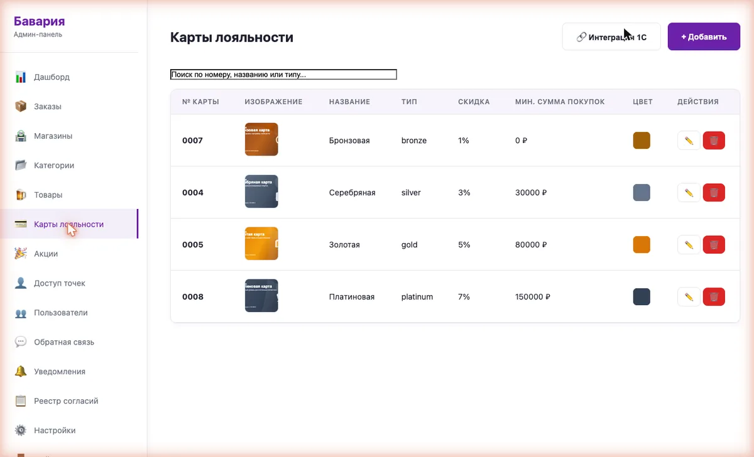Edit the Платиновая card with the pencil icon

[x=689, y=297]
